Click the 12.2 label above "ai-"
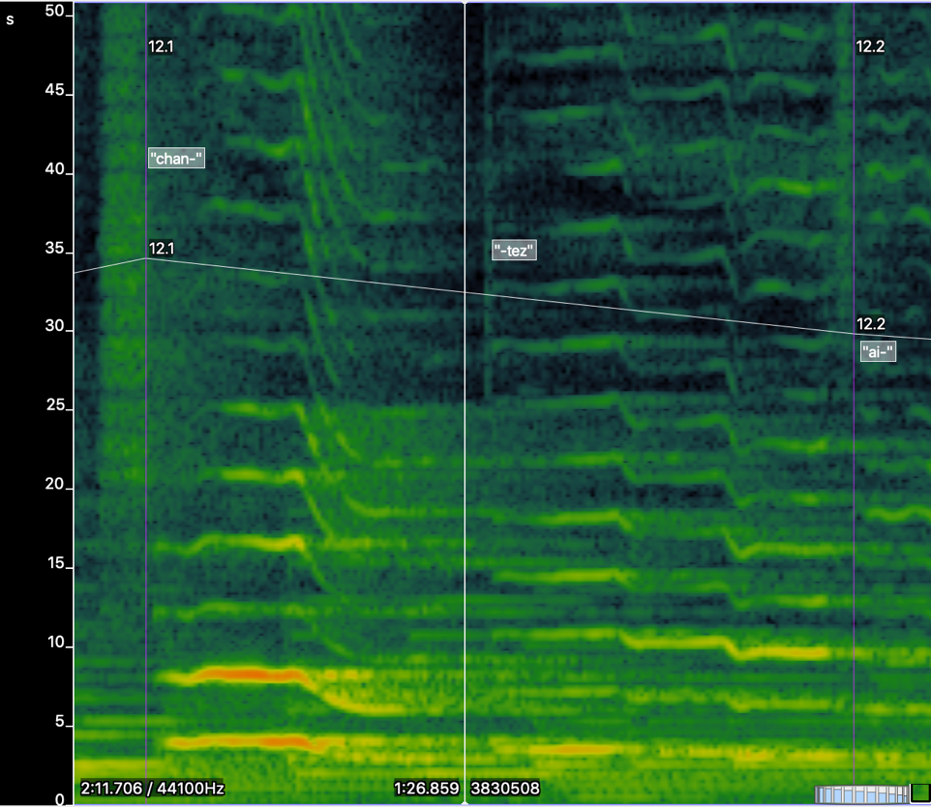The height and width of the screenshot is (807, 931). 870,324
